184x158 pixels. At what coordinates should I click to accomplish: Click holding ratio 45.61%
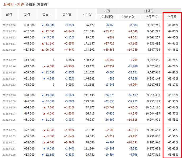click(173, 107)
